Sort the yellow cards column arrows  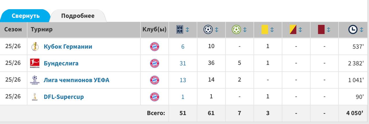(272, 30)
